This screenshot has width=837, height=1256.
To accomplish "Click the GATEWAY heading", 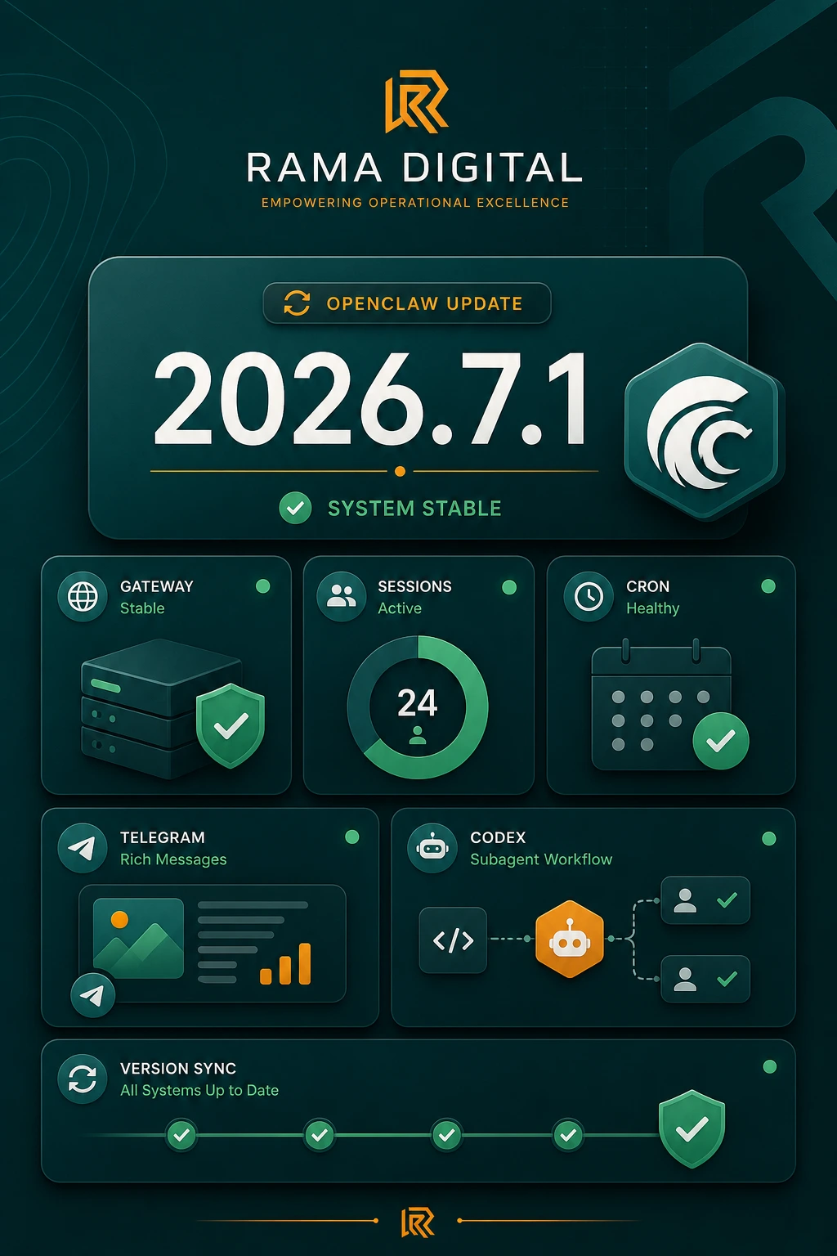I will (x=157, y=586).
